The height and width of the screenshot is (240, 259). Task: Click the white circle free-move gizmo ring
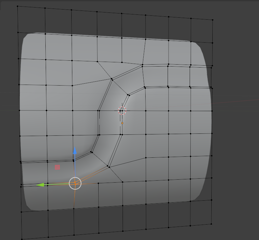tap(75, 183)
